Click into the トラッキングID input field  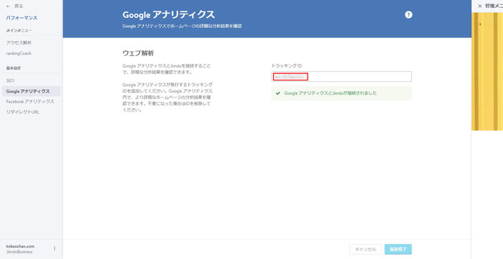click(341, 76)
